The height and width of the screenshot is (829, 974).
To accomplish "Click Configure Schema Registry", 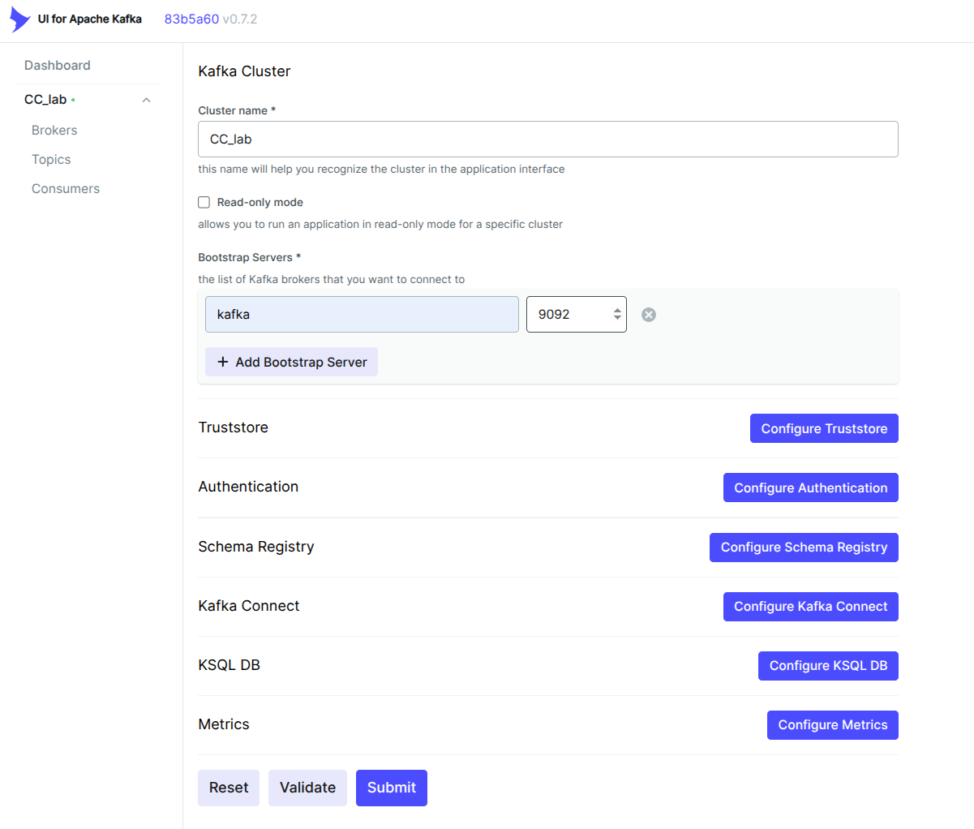I will pos(804,547).
